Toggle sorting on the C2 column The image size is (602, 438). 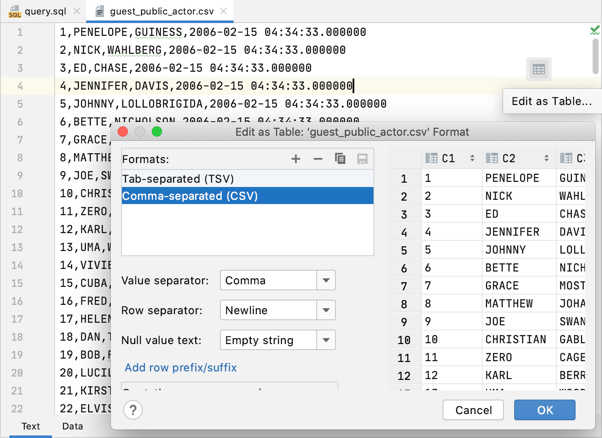pyautogui.click(x=547, y=158)
